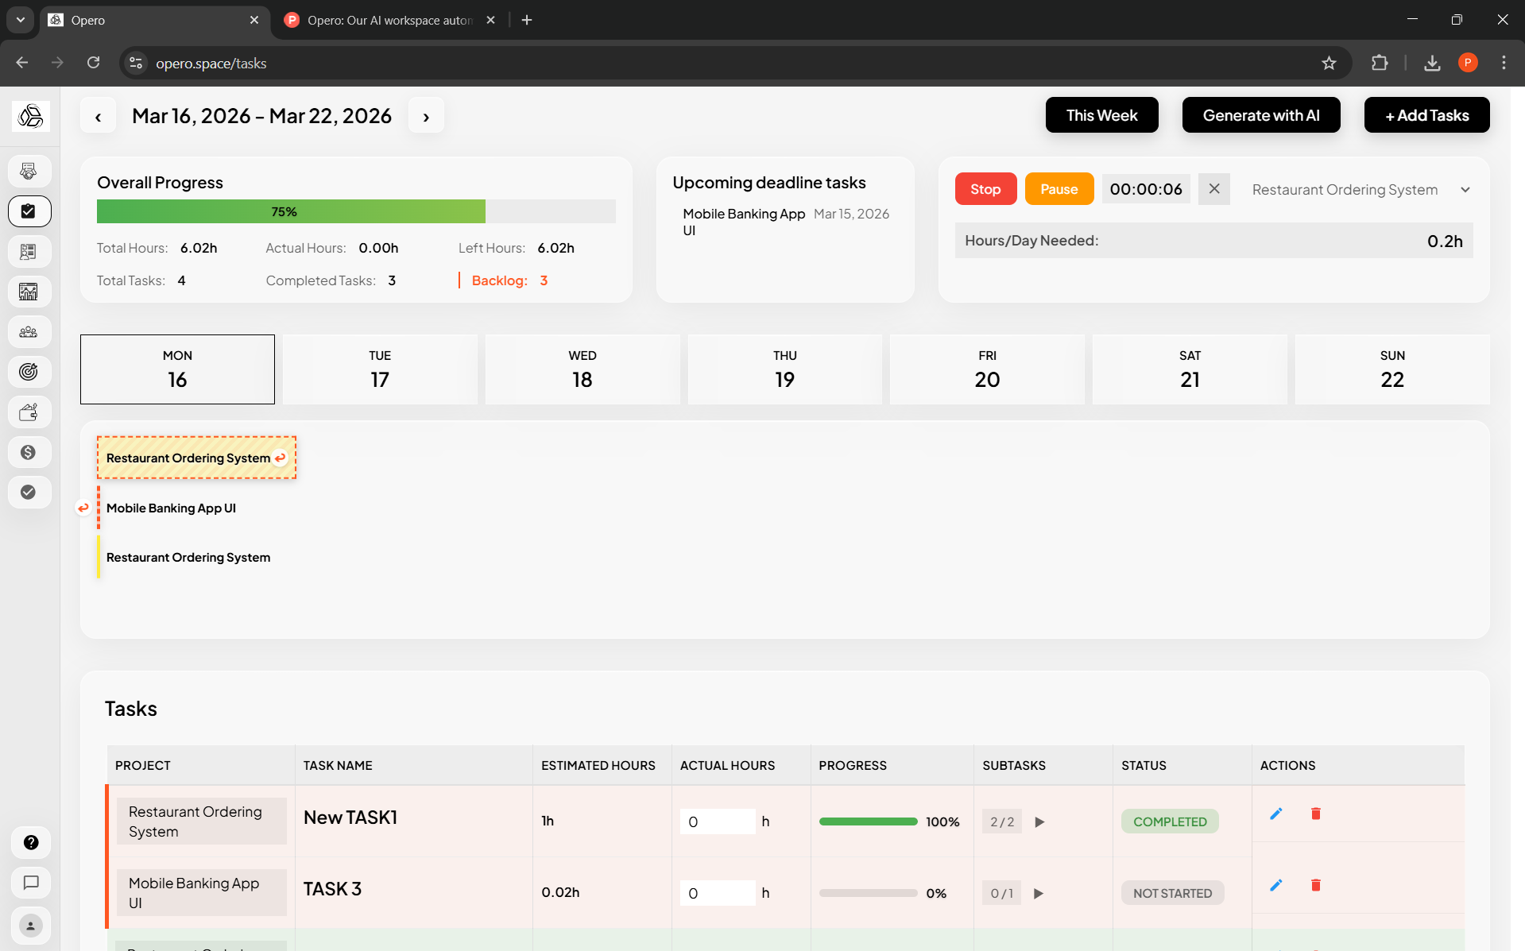Open the team members sidebar icon
The width and height of the screenshot is (1525, 951).
(29, 332)
